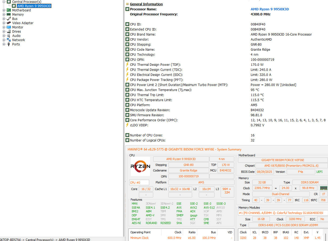Click the Central Processor(s) chip icon in the tree
This screenshot has height=241, width=328.
click(9, 2)
